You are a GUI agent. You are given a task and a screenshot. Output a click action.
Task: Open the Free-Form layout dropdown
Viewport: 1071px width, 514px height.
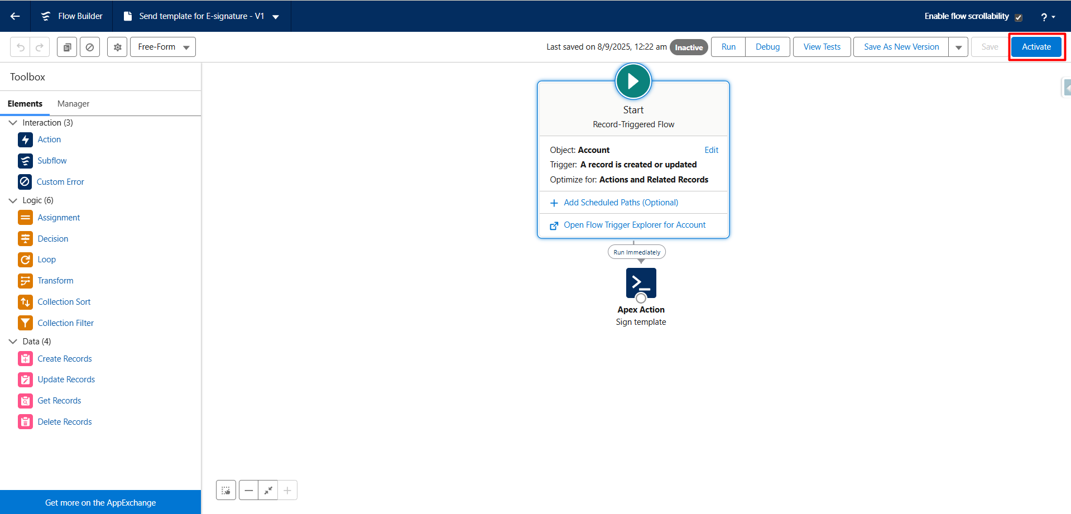click(x=163, y=47)
